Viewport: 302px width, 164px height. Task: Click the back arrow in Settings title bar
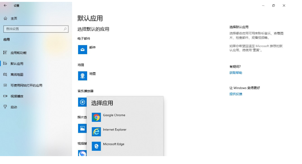pos(5,6)
